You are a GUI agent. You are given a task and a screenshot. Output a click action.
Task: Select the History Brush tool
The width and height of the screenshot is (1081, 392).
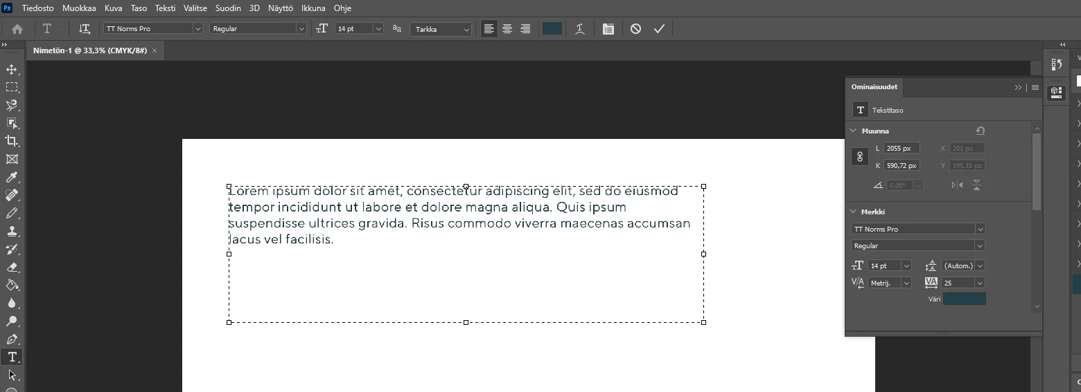(12, 250)
